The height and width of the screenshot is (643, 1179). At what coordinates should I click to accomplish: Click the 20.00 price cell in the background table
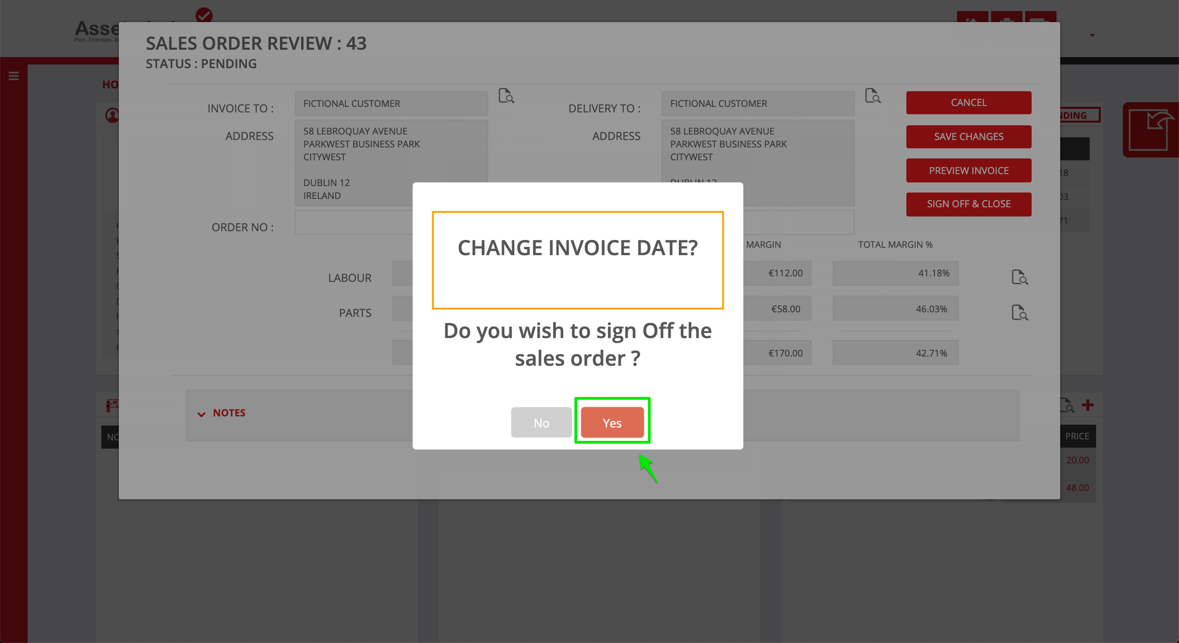pos(1078,460)
